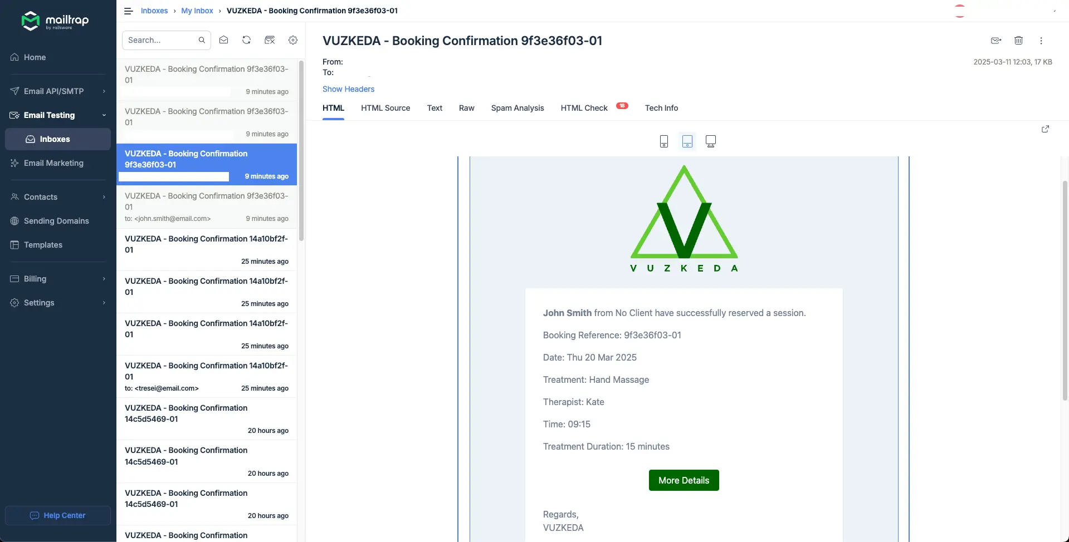Open the three-dot more options menu
1069x542 pixels.
pyautogui.click(x=1041, y=41)
